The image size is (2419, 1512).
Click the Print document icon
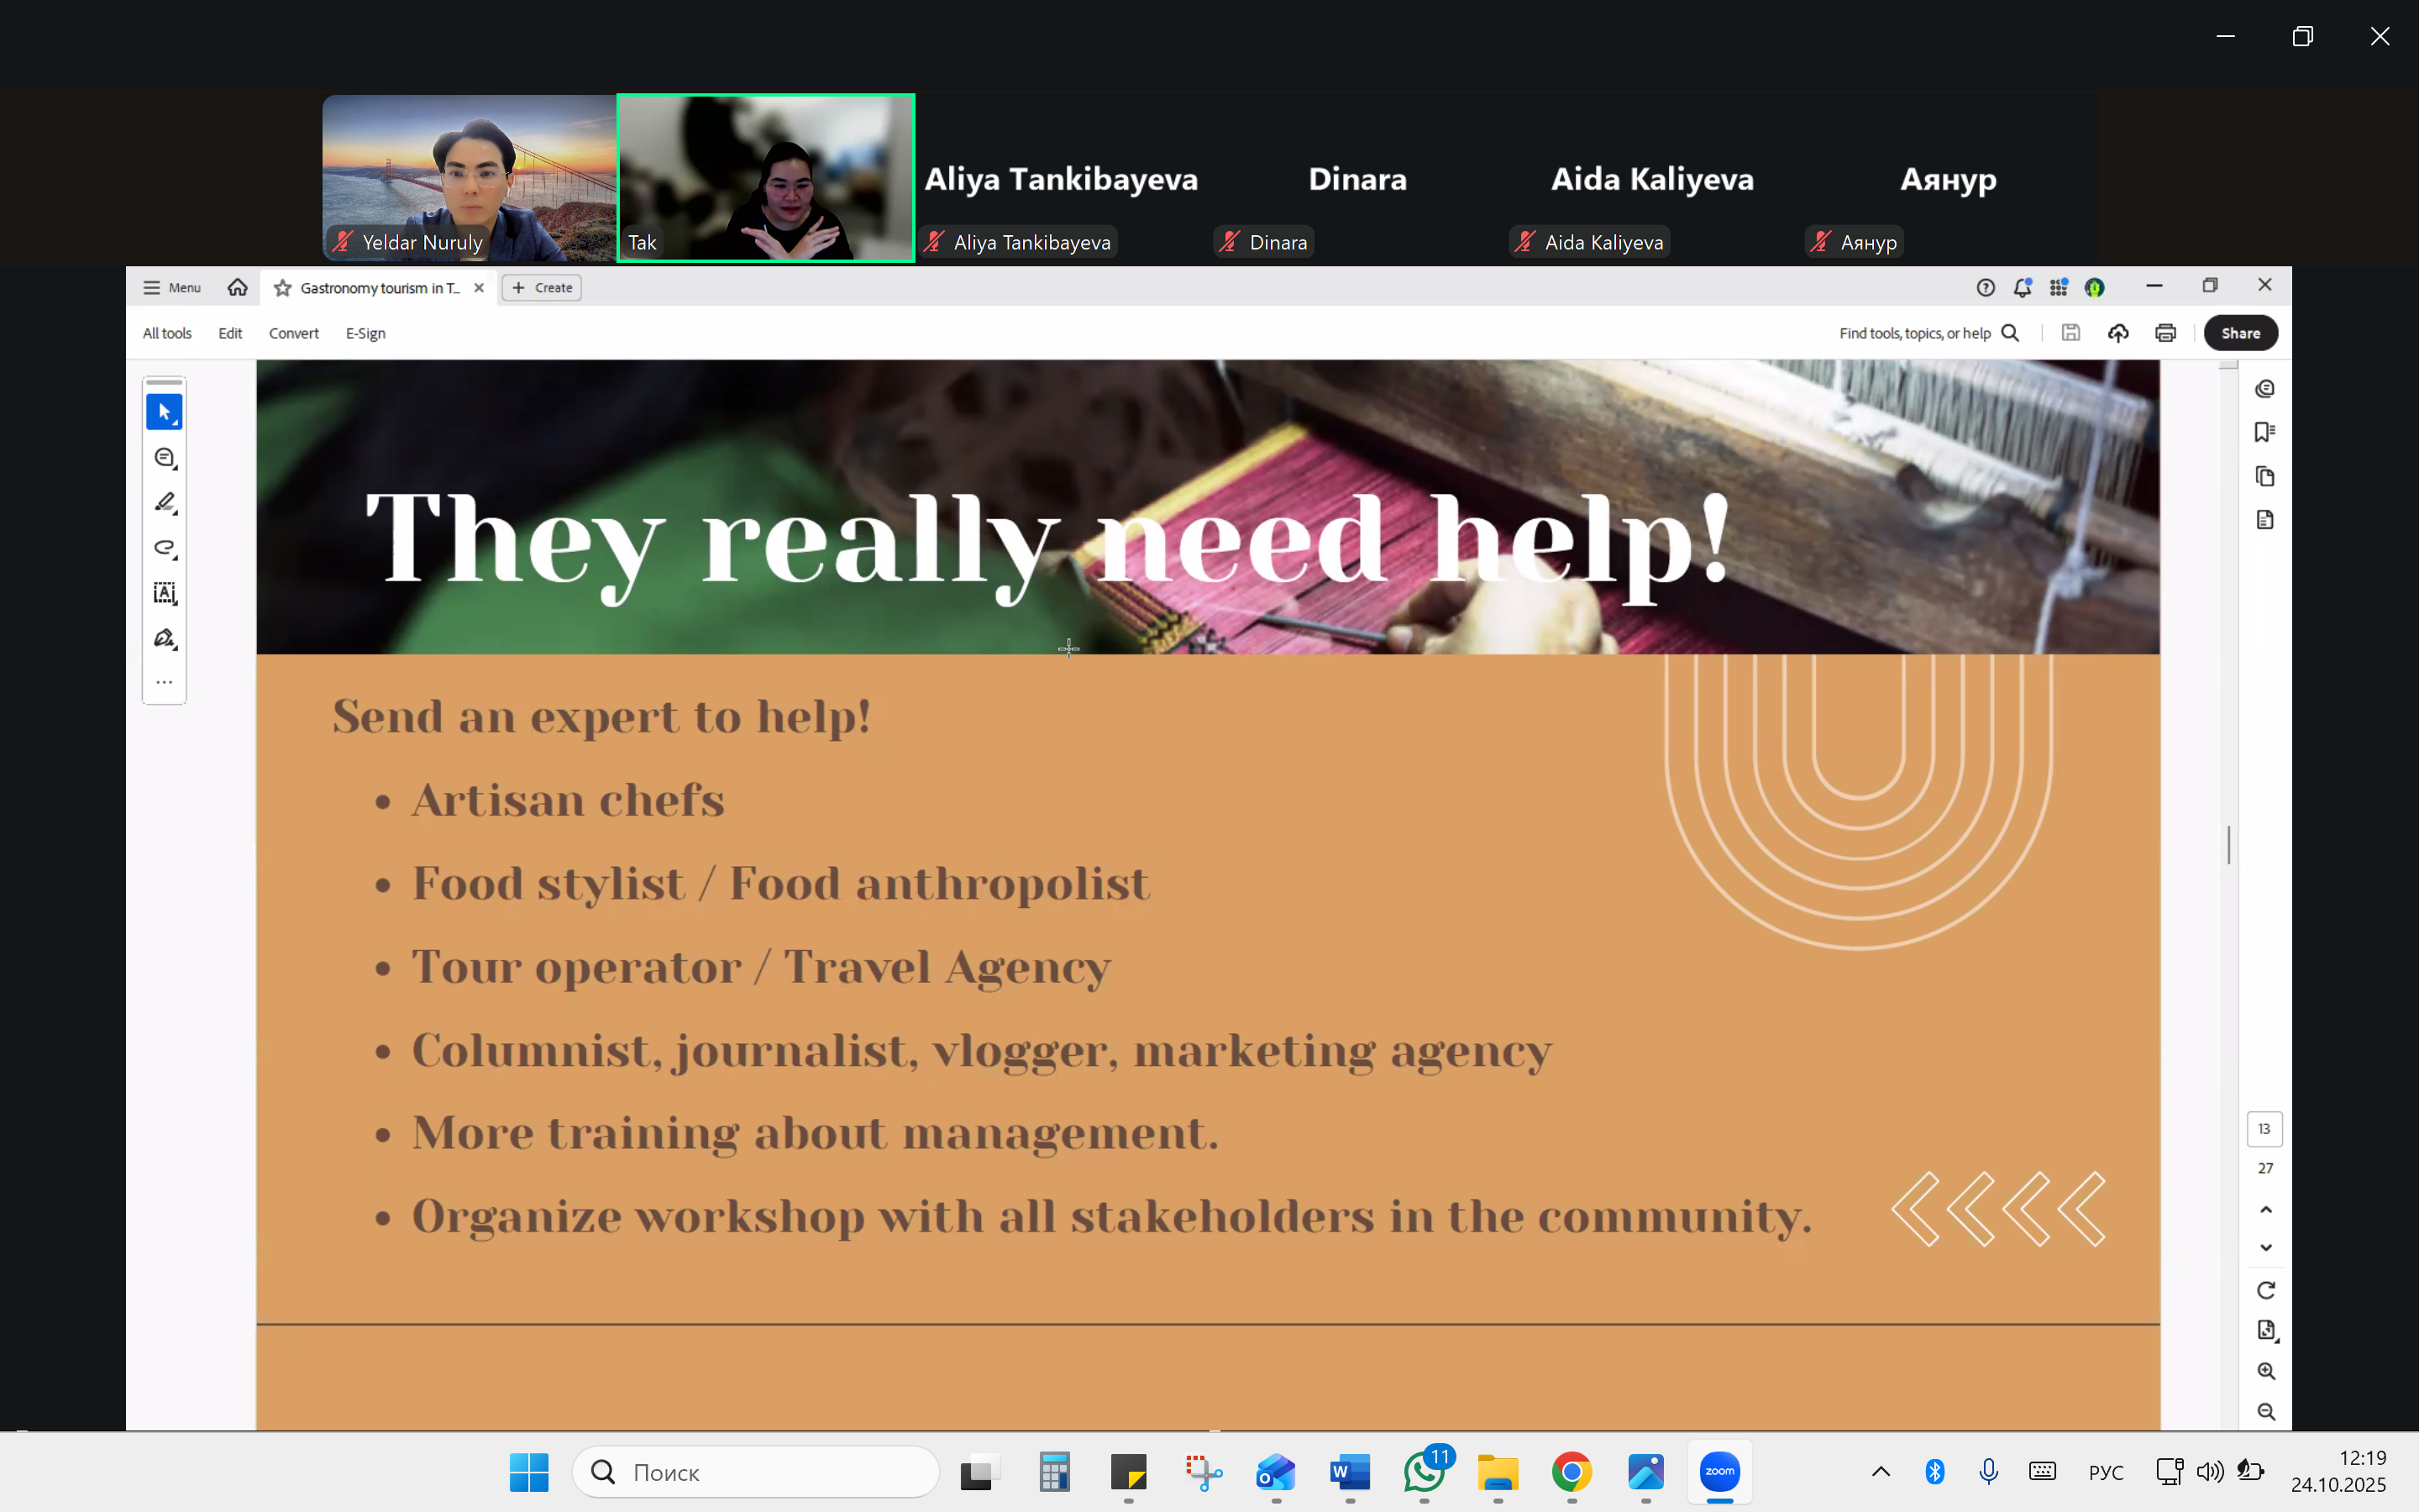tap(2165, 333)
